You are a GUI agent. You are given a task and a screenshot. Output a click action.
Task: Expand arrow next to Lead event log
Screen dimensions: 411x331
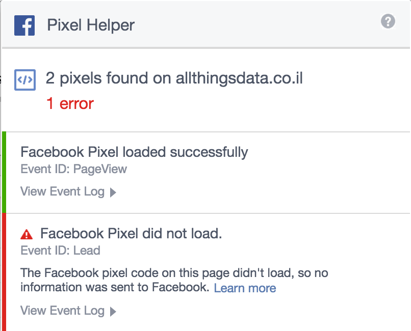tap(113, 311)
